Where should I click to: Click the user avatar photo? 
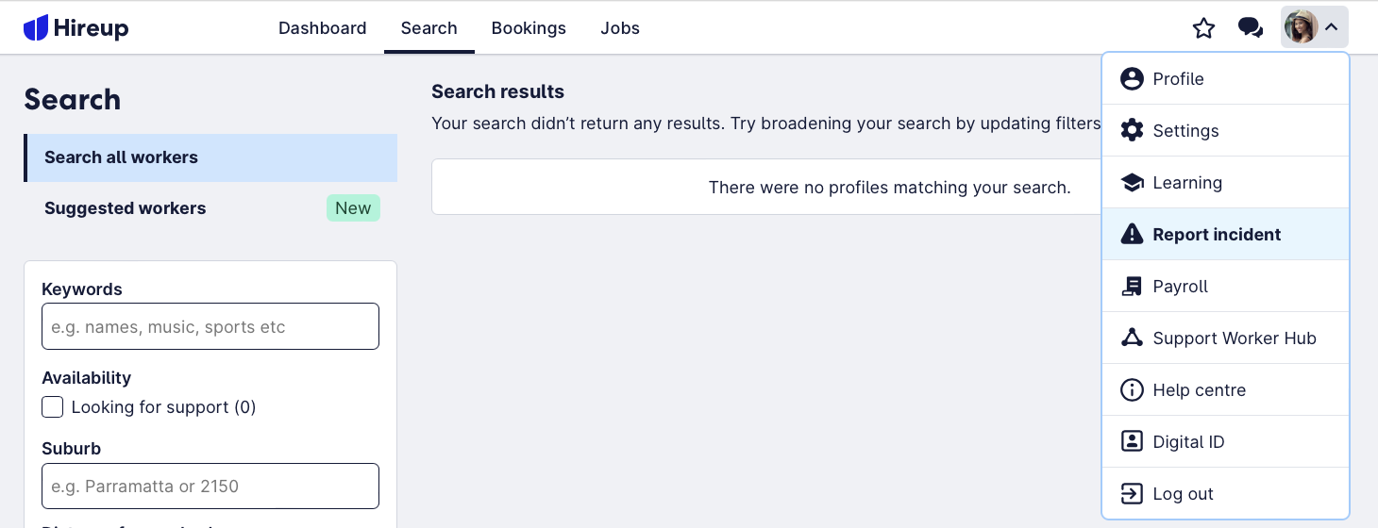[x=1302, y=26]
